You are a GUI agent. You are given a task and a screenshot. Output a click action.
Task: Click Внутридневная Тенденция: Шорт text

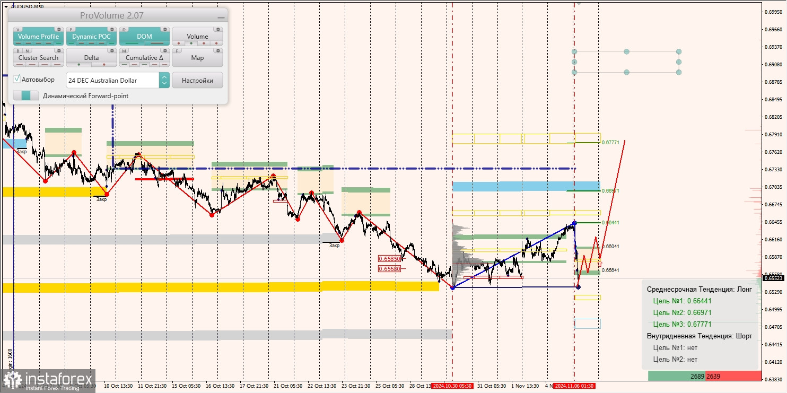click(699, 336)
